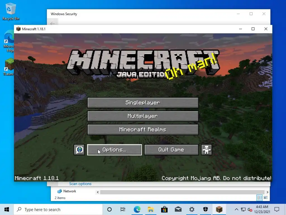Screen dimensions: 286x215
Task: Click the Minecraft window title bar icon
Action: (x=18, y=29)
